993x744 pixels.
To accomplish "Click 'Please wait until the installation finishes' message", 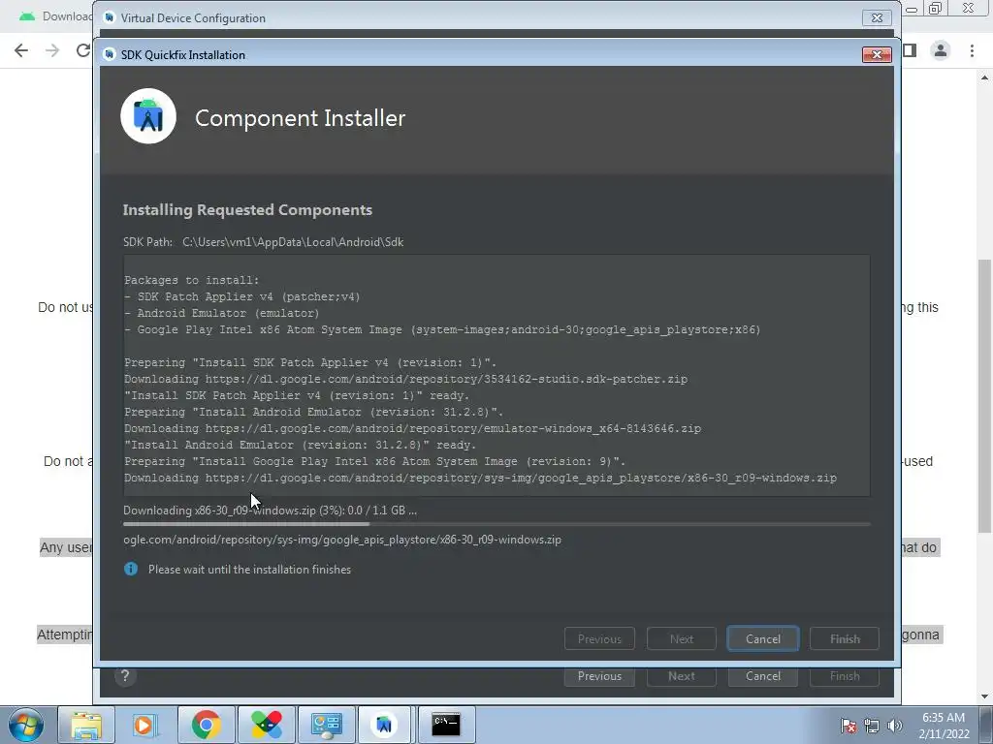I will 249,569.
